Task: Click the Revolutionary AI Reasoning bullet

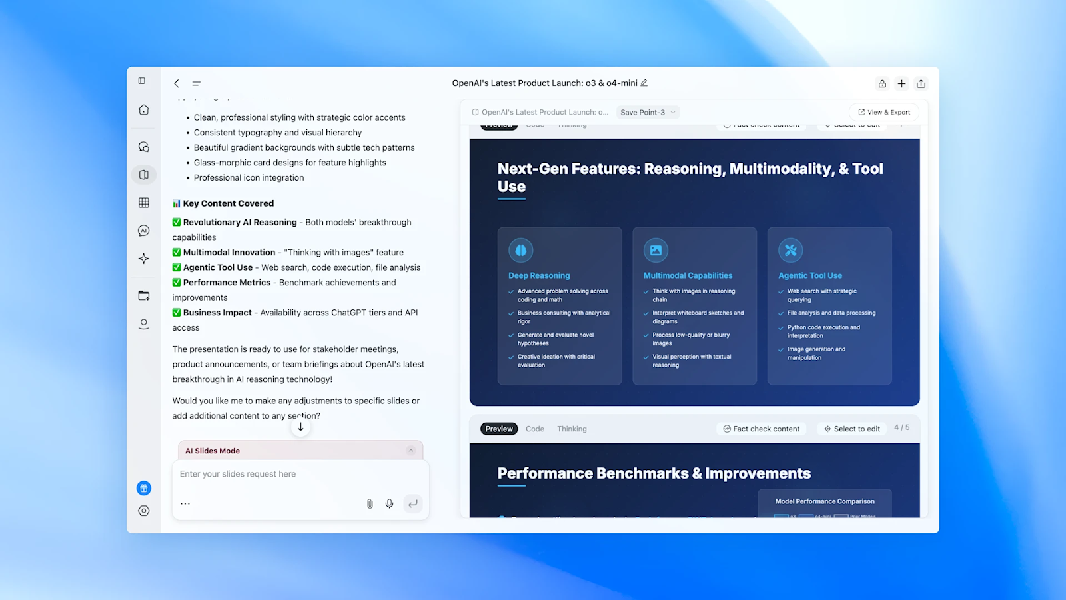Action: [292, 230]
